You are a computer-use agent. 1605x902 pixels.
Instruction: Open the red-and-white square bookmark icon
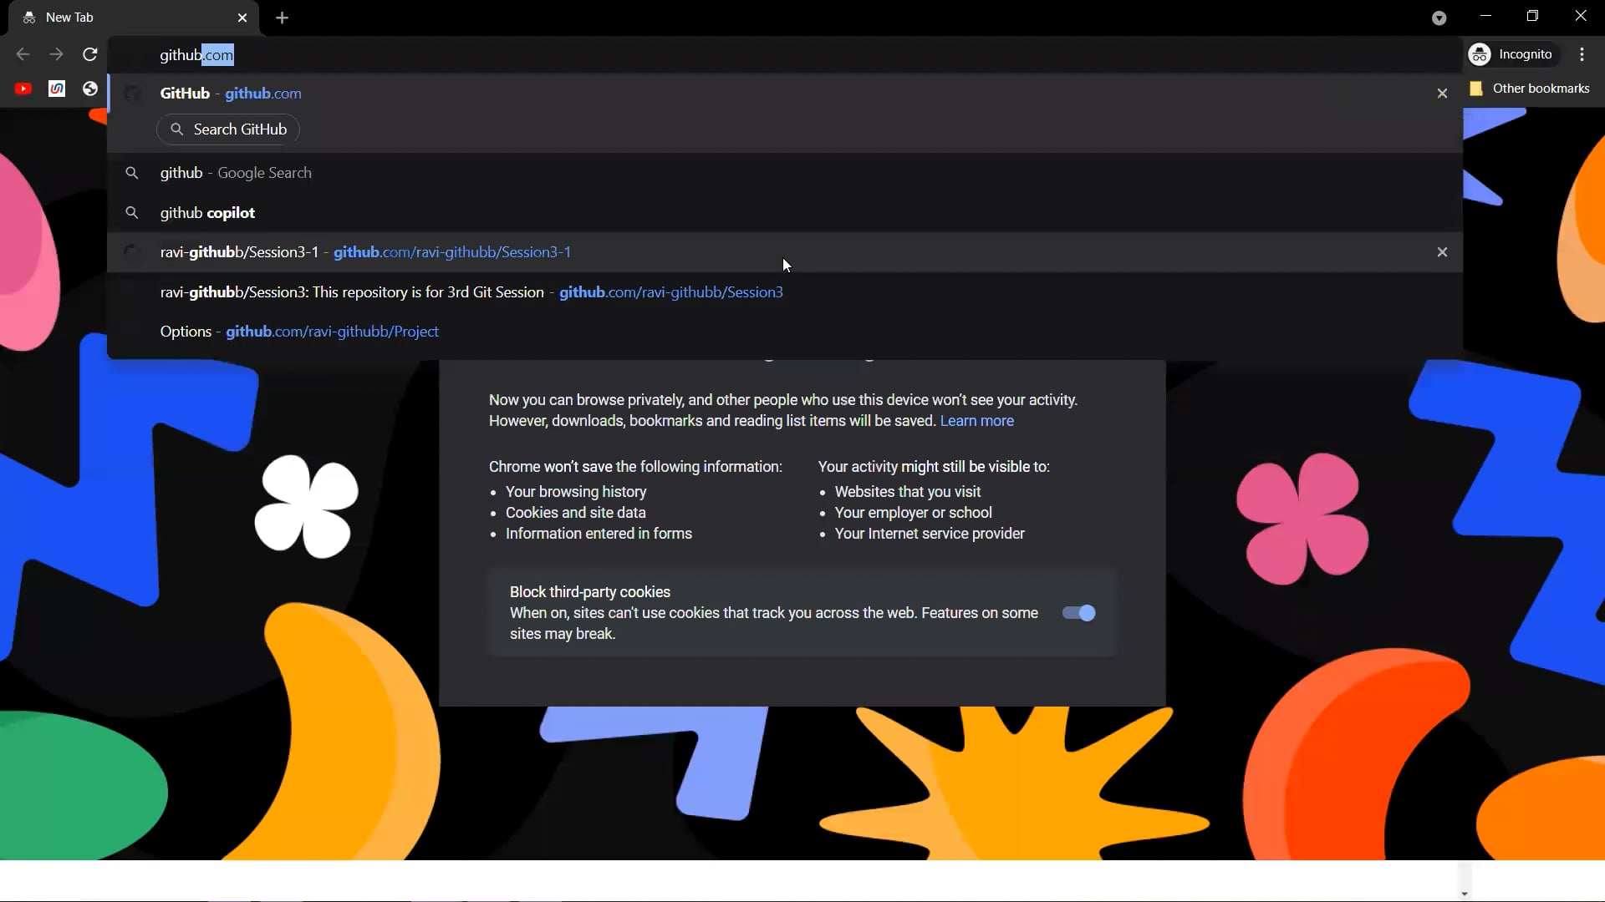click(57, 89)
